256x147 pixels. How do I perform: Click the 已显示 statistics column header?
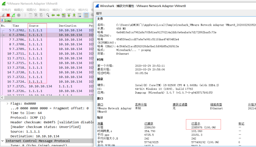(196, 124)
